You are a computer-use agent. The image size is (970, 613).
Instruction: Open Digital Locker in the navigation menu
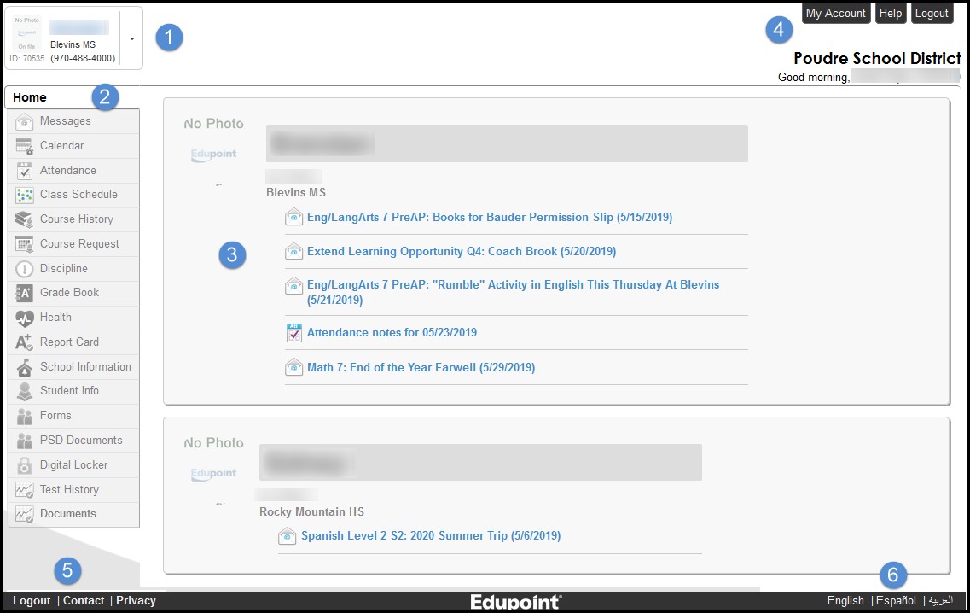pyautogui.click(x=73, y=465)
